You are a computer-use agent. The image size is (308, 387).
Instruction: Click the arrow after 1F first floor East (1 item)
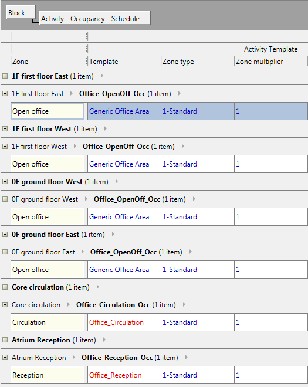[x=102, y=76]
